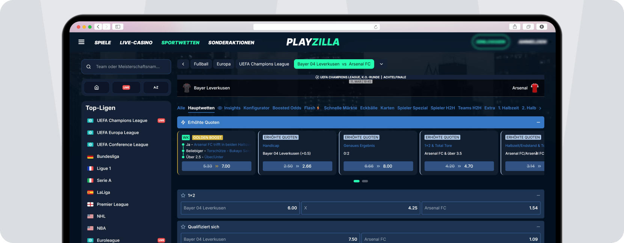
Task: Bet on Bayer 04 Leverkusen 6.00
Action: point(240,208)
